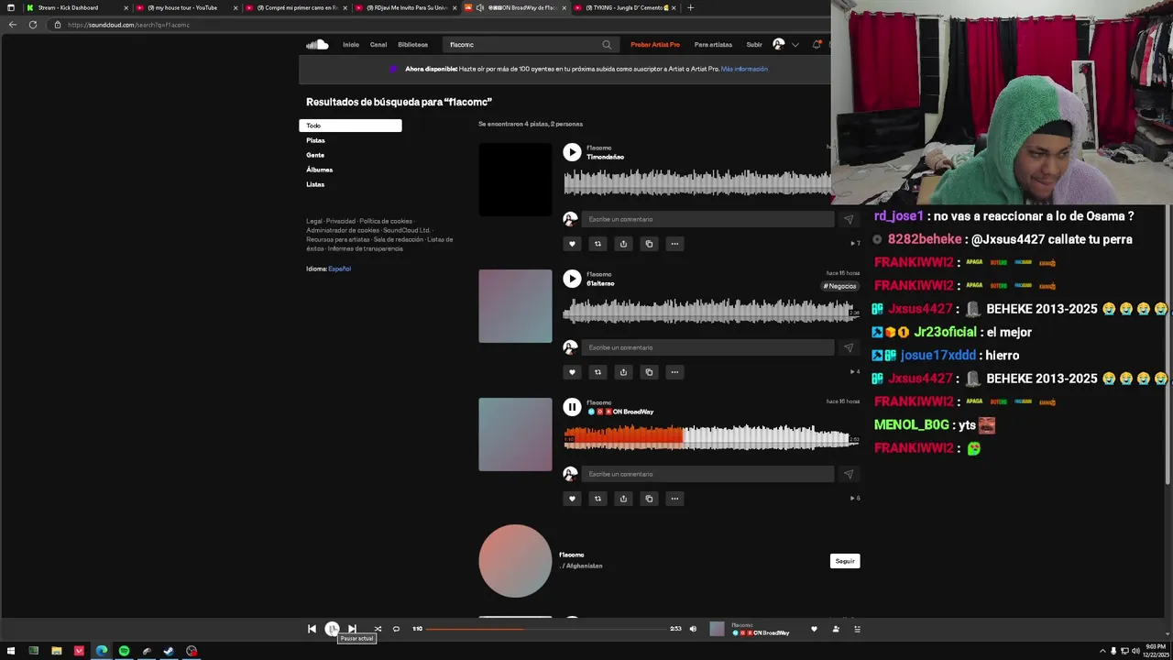The height and width of the screenshot is (660, 1173).
Task: Copy link of the 61altereo track
Action: coord(649,372)
